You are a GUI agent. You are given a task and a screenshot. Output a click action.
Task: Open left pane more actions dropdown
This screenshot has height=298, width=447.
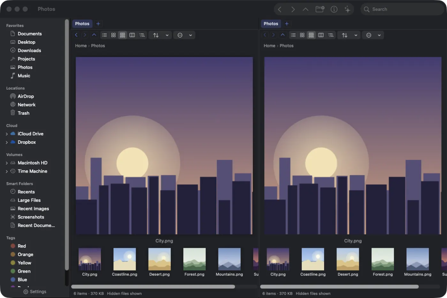tap(184, 35)
